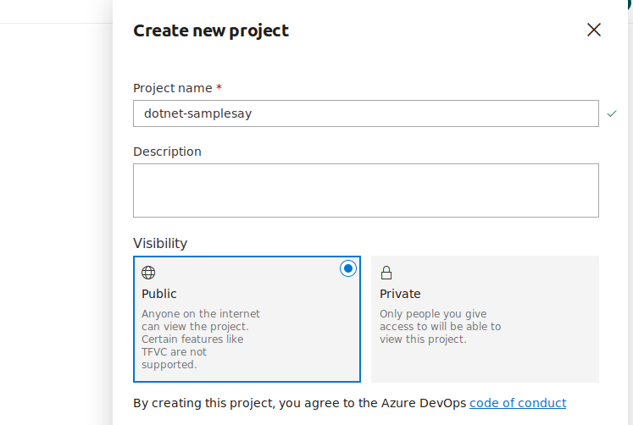The image size is (633, 425).
Task: Close the Create new project panel
Action: [x=594, y=30]
